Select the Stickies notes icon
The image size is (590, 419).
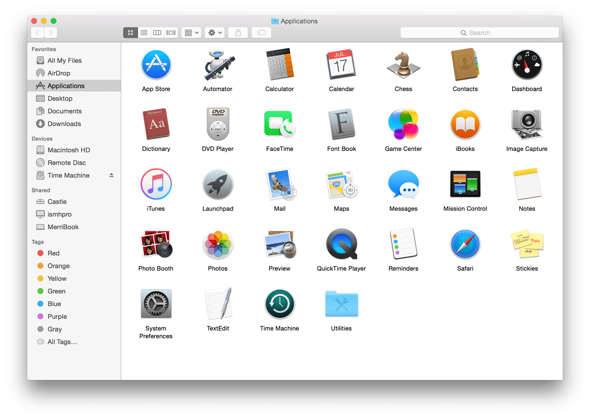[527, 244]
